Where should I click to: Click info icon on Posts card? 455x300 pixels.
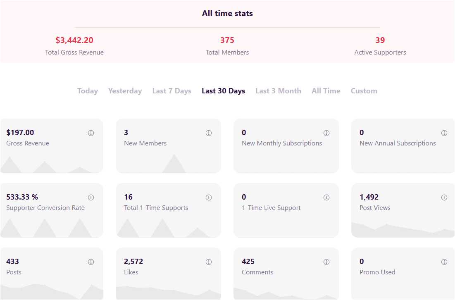91,262
